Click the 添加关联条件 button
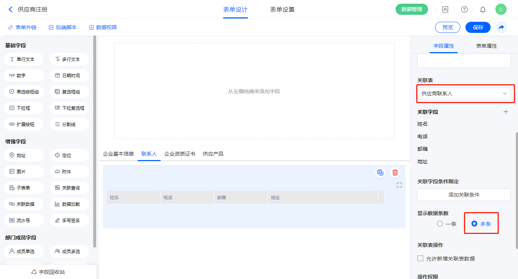Viewport: 518px width, 279px height. 464,195
